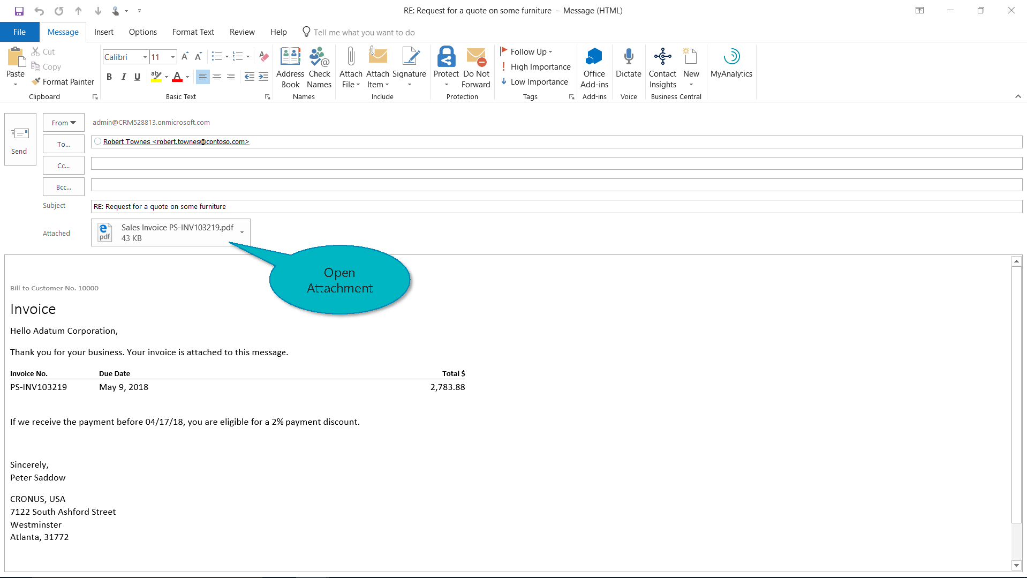Screen dimensions: 1027x578
Task: Toggle bold formatting
Action: (109, 77)
